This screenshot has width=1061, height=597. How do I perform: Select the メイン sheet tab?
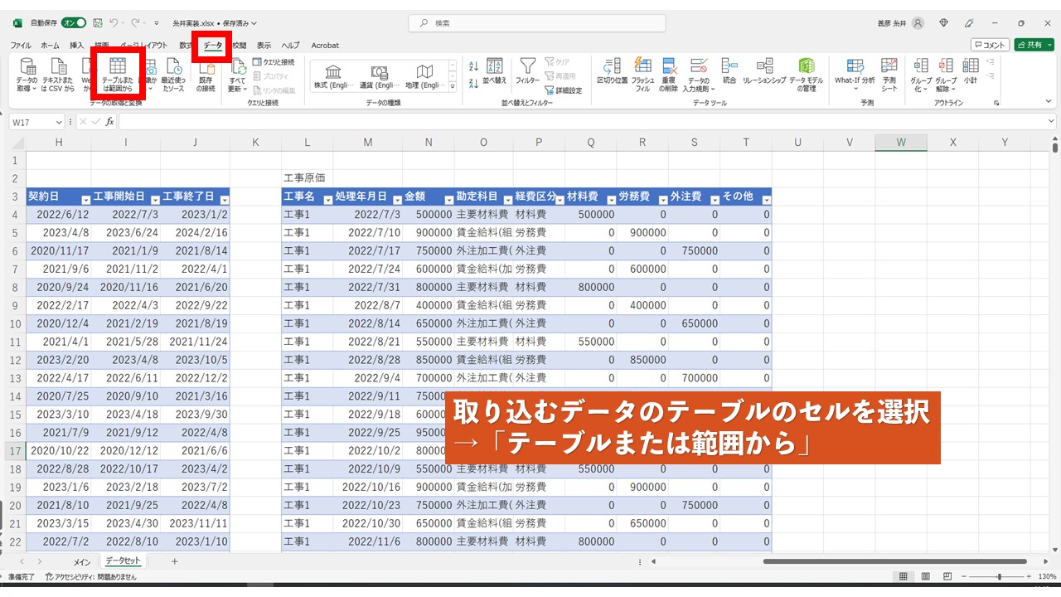pos(81,561)
